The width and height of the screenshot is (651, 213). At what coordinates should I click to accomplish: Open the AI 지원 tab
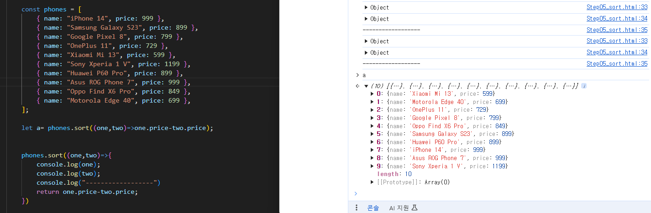(x=399, y=208)
